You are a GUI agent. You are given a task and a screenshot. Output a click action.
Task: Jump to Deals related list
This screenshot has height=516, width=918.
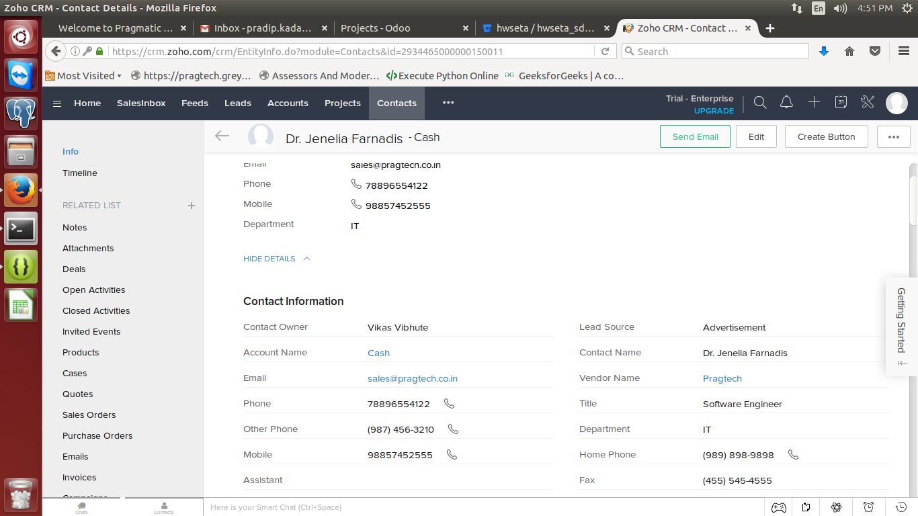pyautogui.click(x=74, y=269)
